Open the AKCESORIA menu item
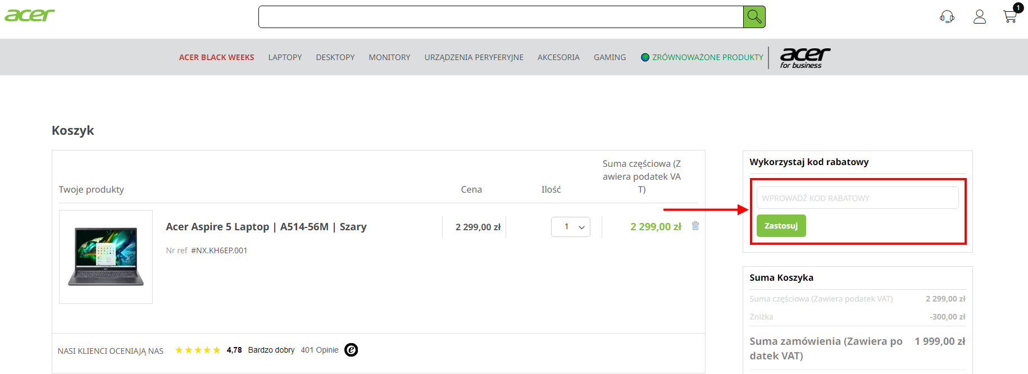Screen dimensions: 1028x374 click(558, 57)
